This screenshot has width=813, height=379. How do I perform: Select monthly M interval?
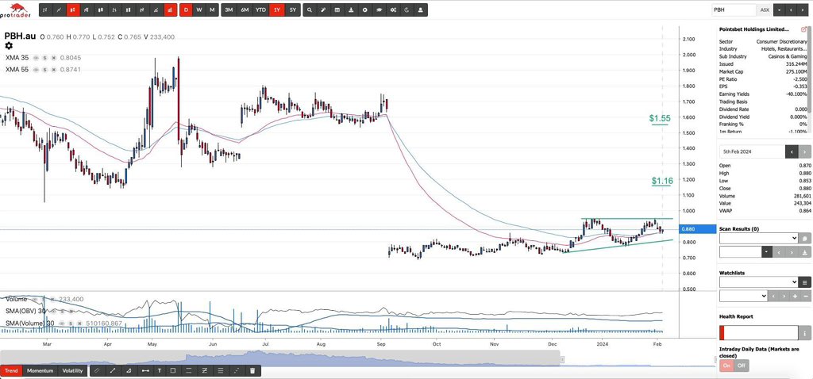(212, 10)
